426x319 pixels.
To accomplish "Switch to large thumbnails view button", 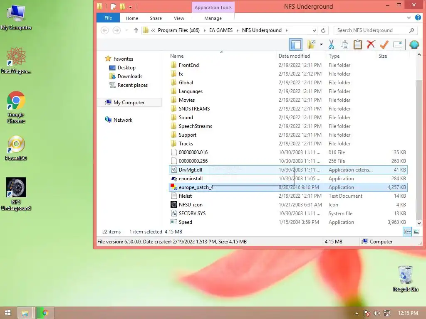I will (x=416, y=231).
